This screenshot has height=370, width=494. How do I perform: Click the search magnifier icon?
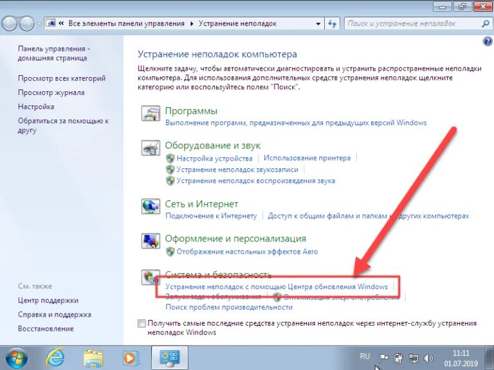(x=486, y=24)
